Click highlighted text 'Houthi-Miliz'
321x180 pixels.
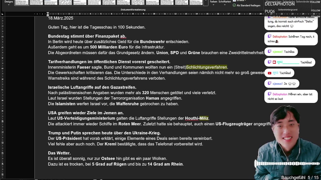pos(197,118)
